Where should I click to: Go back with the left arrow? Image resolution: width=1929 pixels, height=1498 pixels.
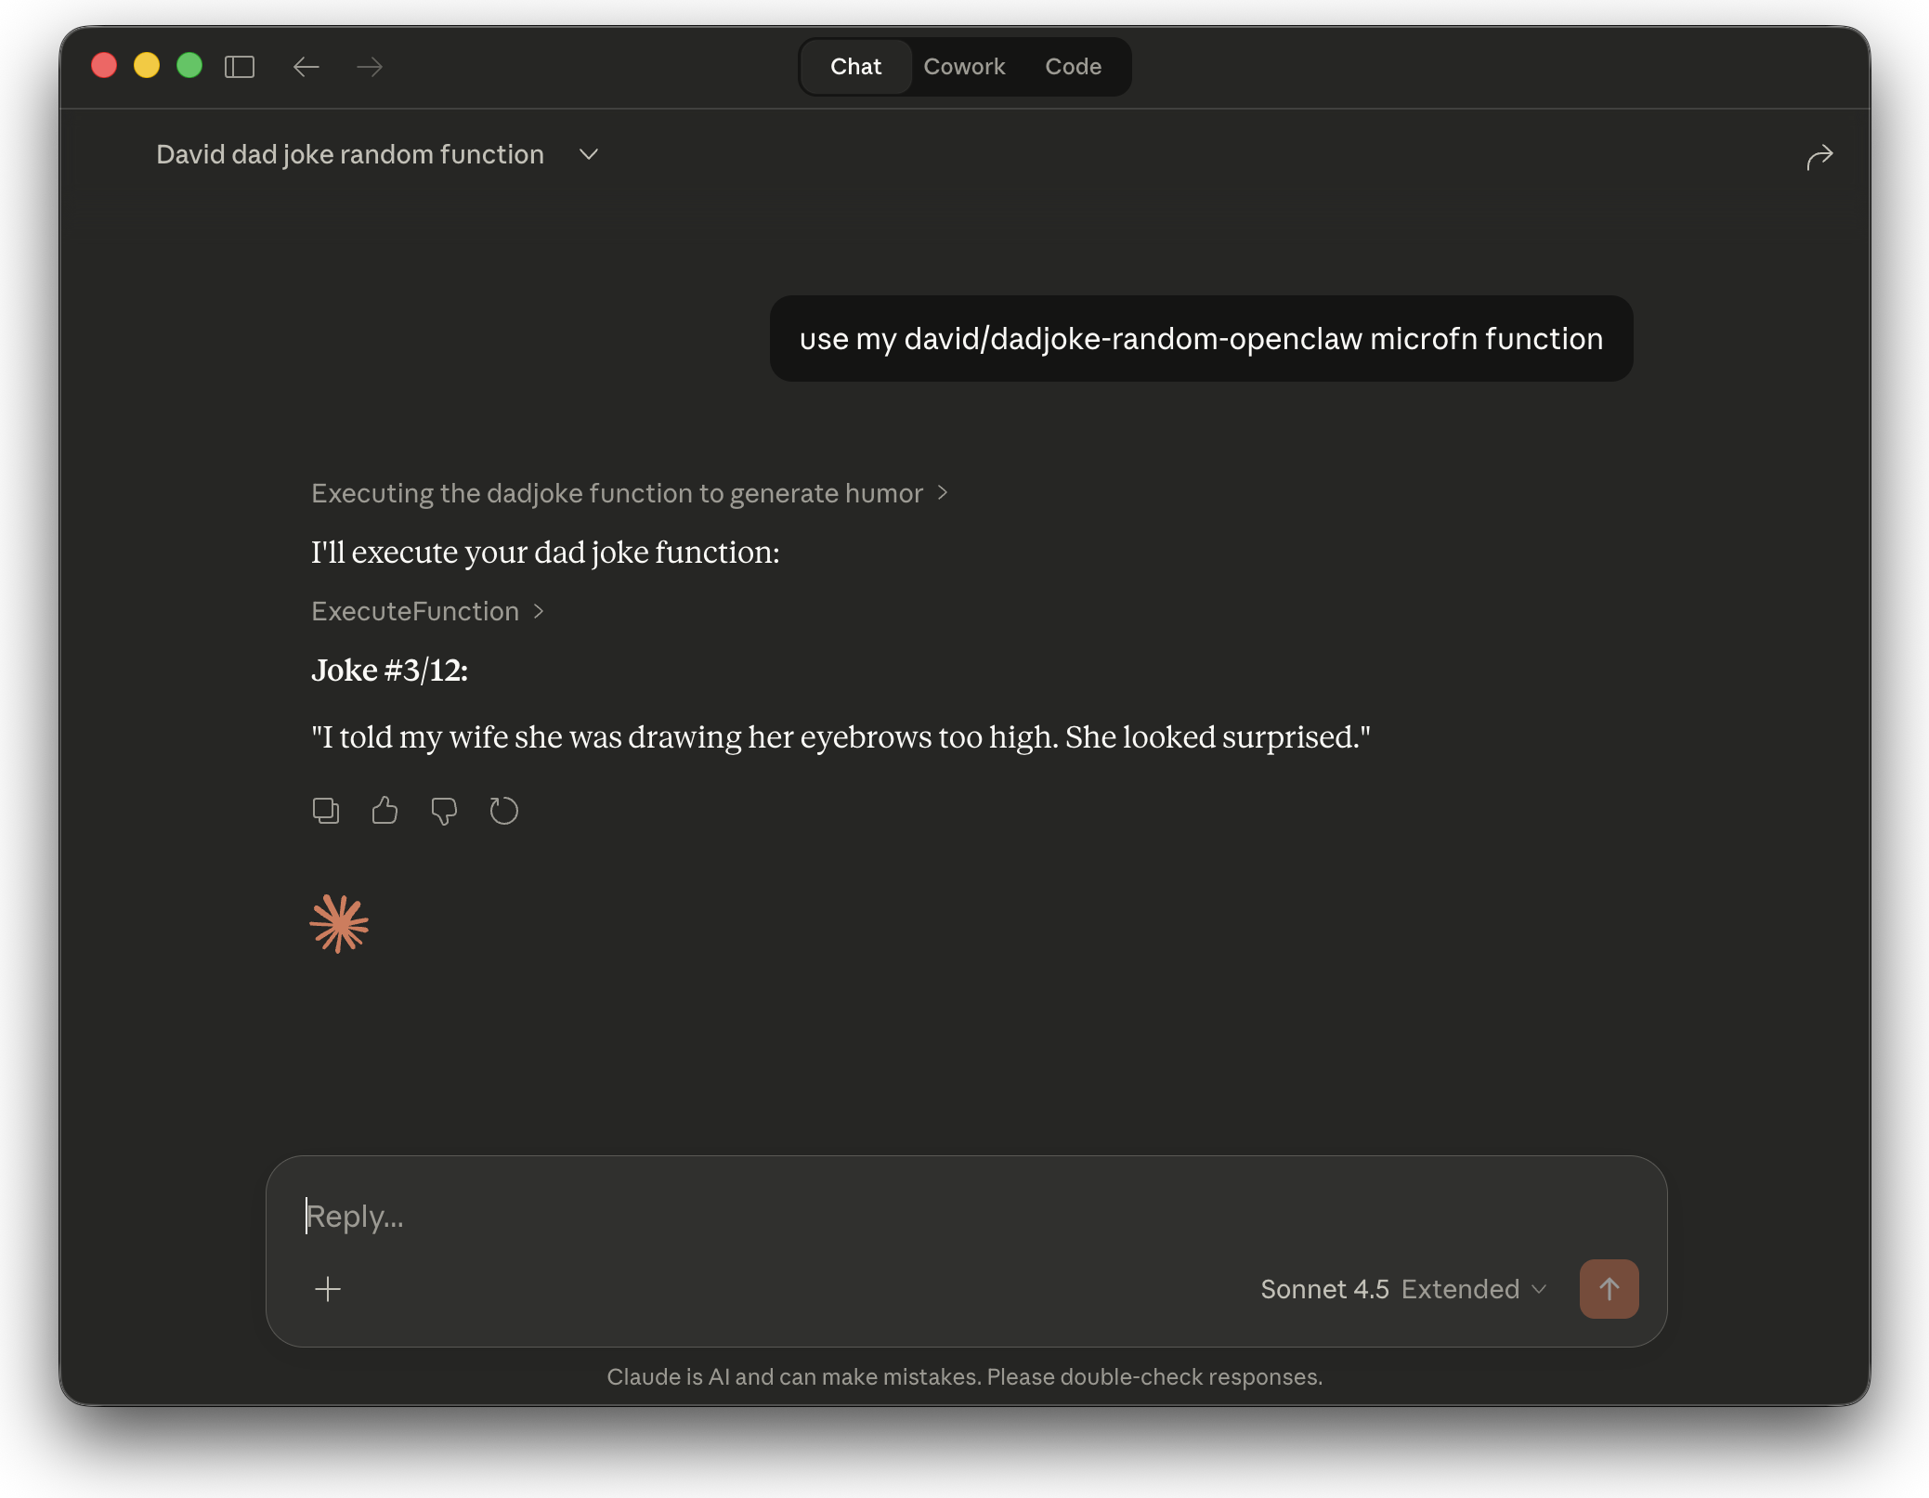tap(306, 67)
